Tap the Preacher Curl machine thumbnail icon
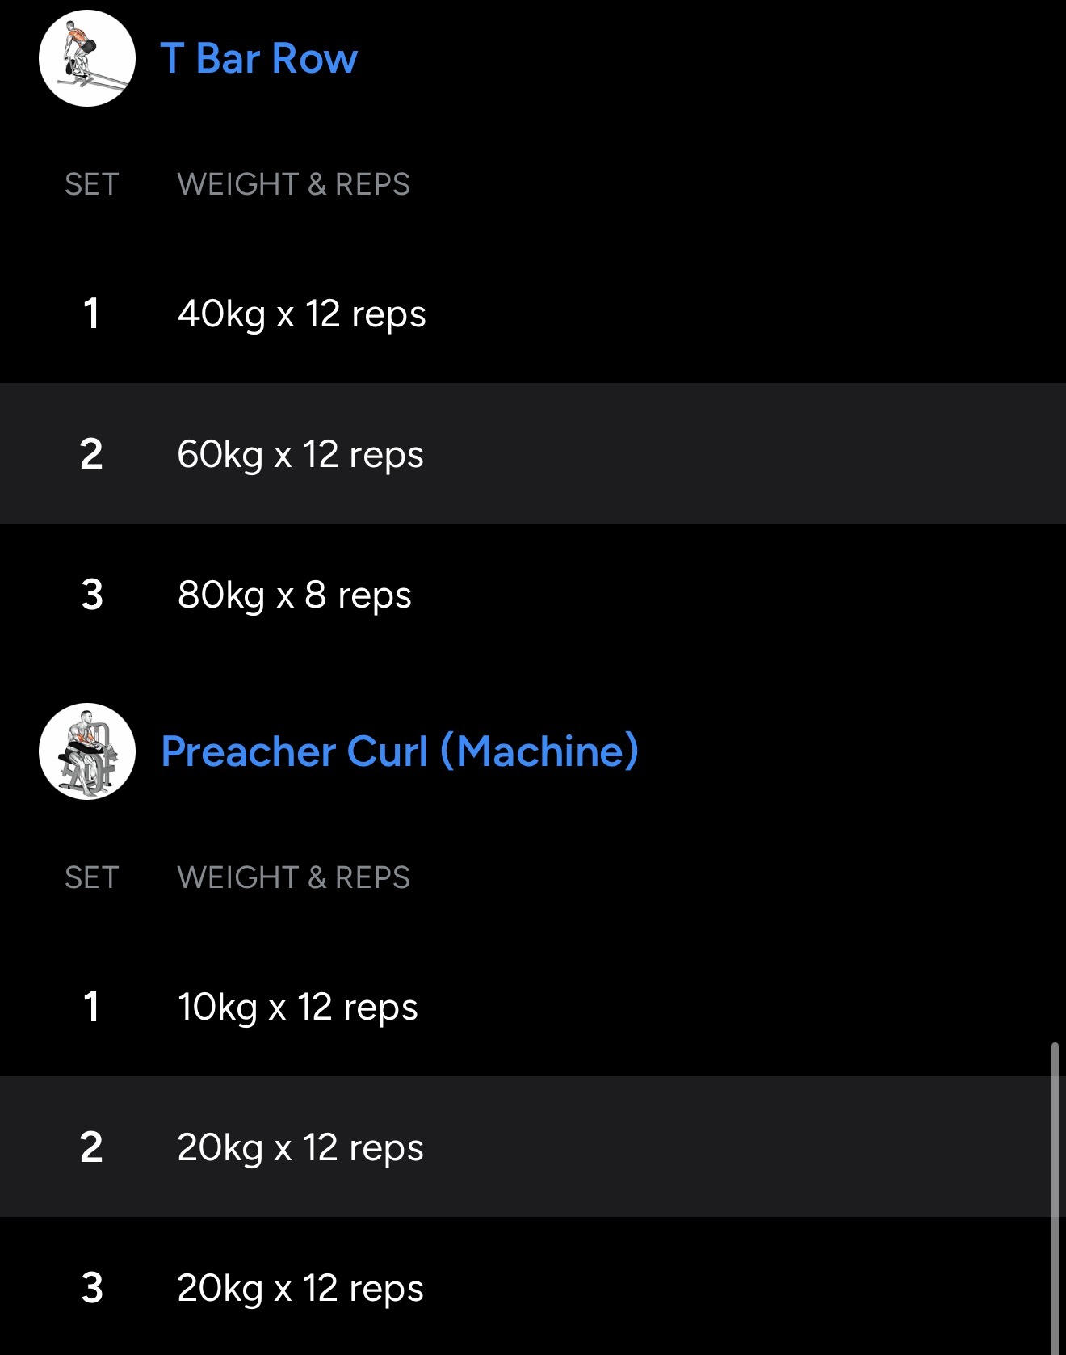Image resolution: width=1066 pixels, height=1355 pixels. [87, 751]
